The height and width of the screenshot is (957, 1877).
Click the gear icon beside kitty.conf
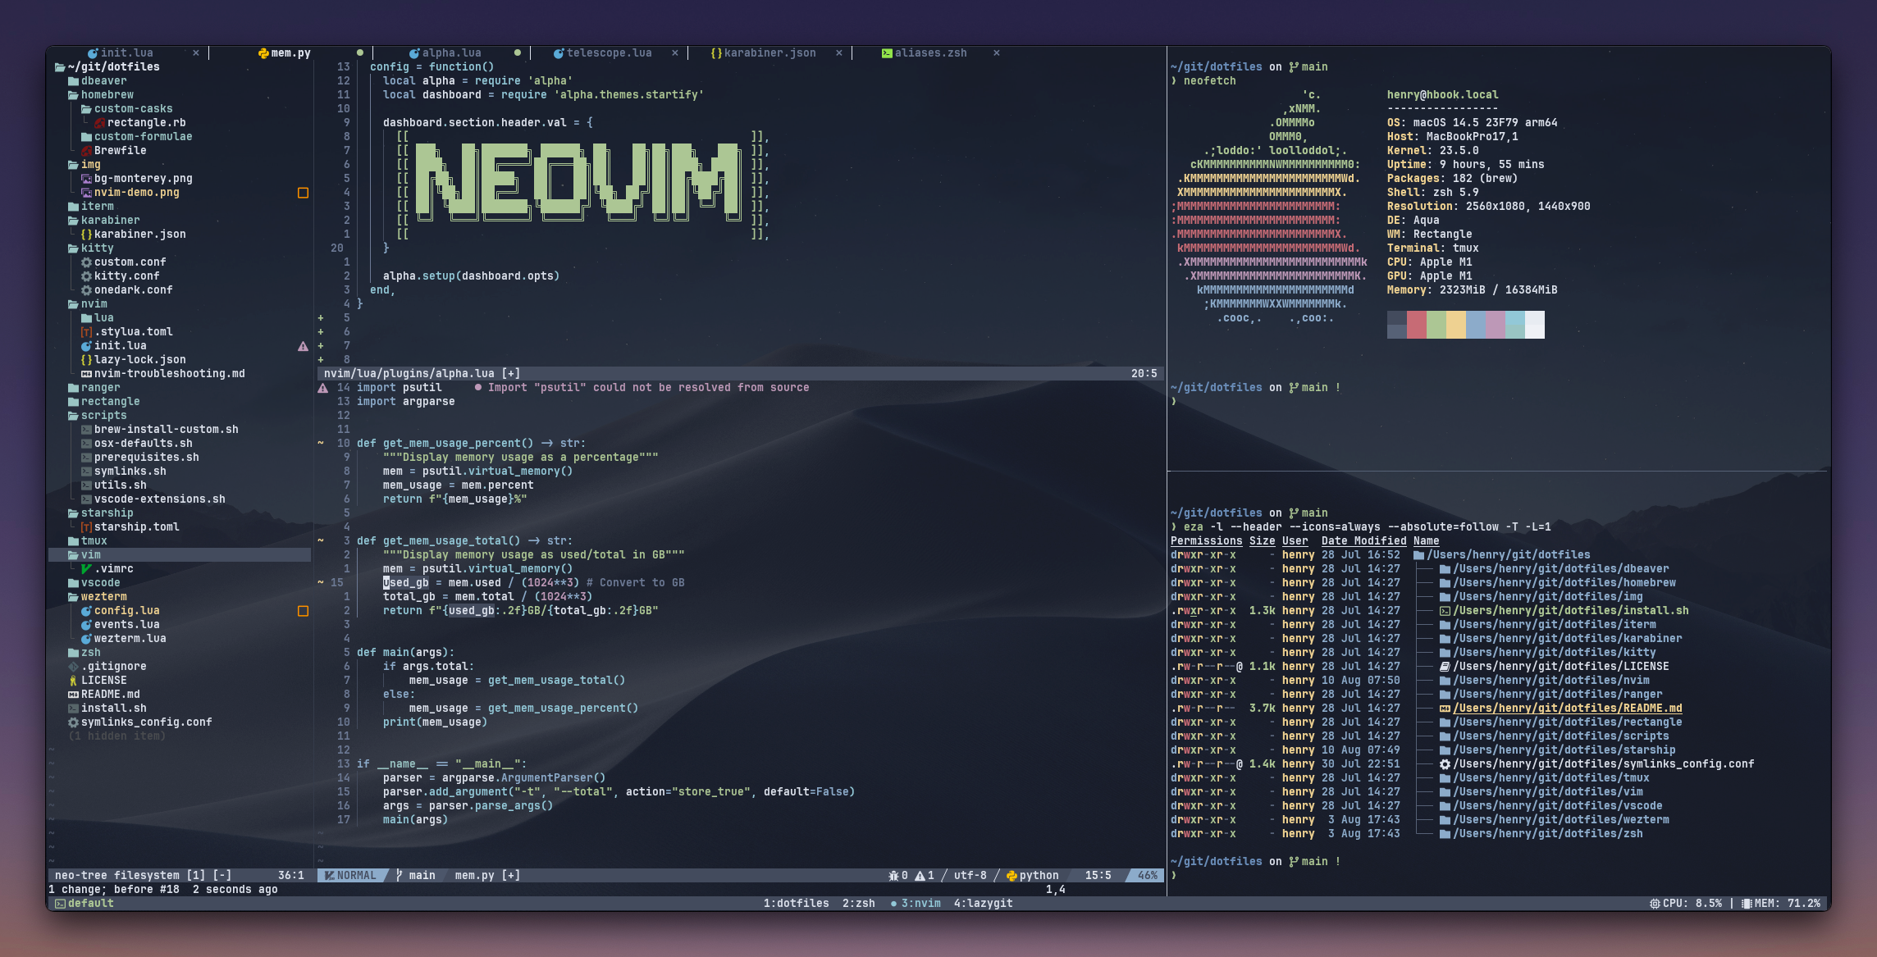(x=86, y=276)
